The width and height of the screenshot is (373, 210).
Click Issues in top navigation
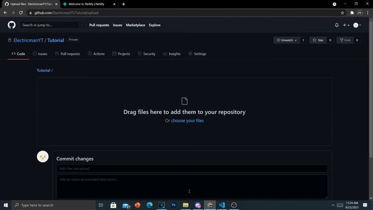118,25
